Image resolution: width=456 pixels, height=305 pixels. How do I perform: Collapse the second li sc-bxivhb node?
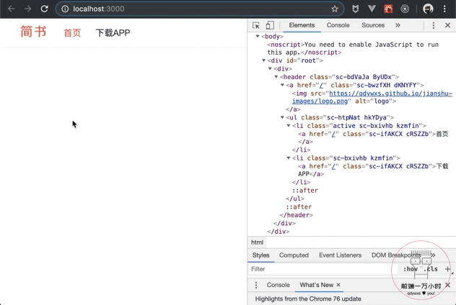point(289,158)
